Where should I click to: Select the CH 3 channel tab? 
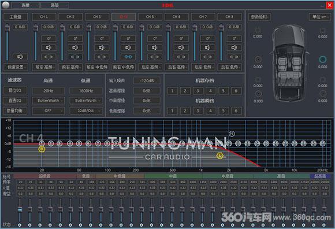click(97, 17)
